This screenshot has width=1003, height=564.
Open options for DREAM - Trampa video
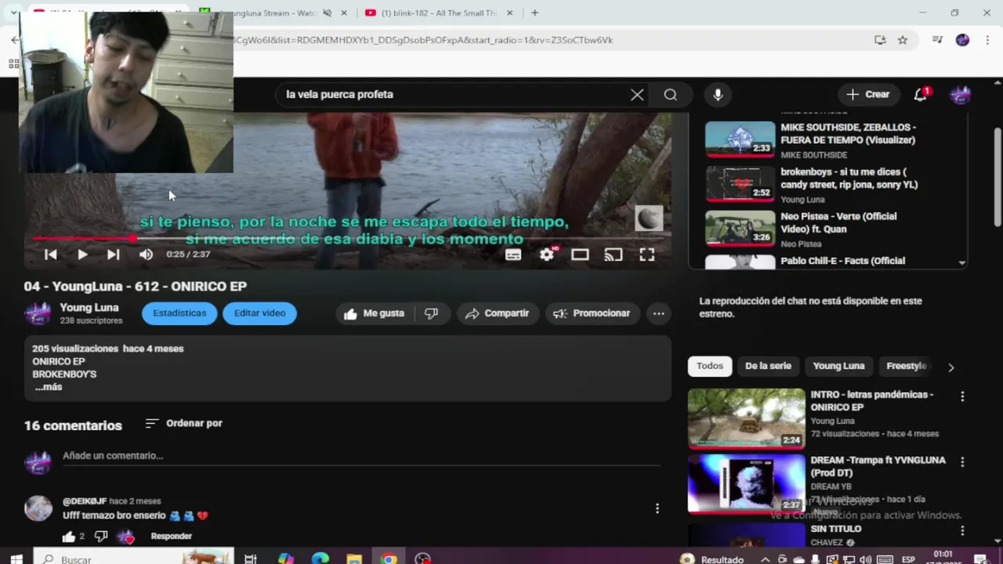pyautogui.click(x=962, y=463)
